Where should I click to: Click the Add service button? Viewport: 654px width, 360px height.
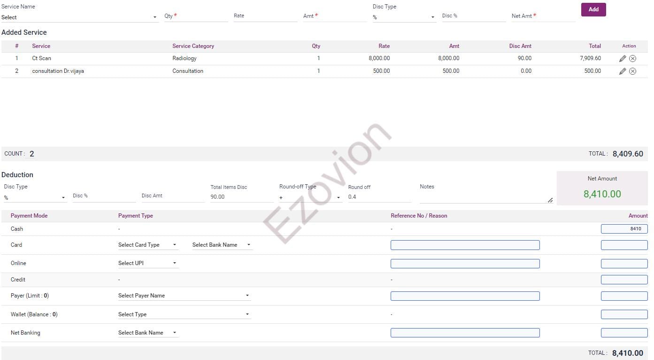click(593, 9)
